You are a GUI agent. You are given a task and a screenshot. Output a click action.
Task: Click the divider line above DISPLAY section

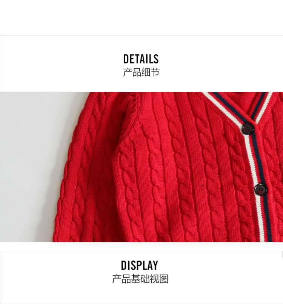(141, 251)
